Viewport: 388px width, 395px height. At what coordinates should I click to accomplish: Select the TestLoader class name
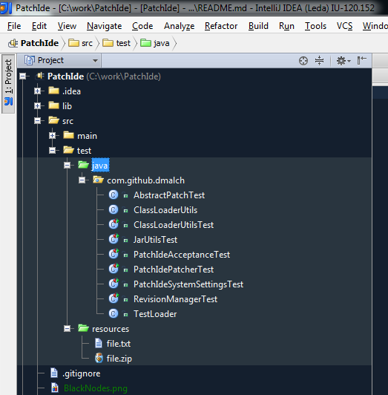[x=155, y=314]
